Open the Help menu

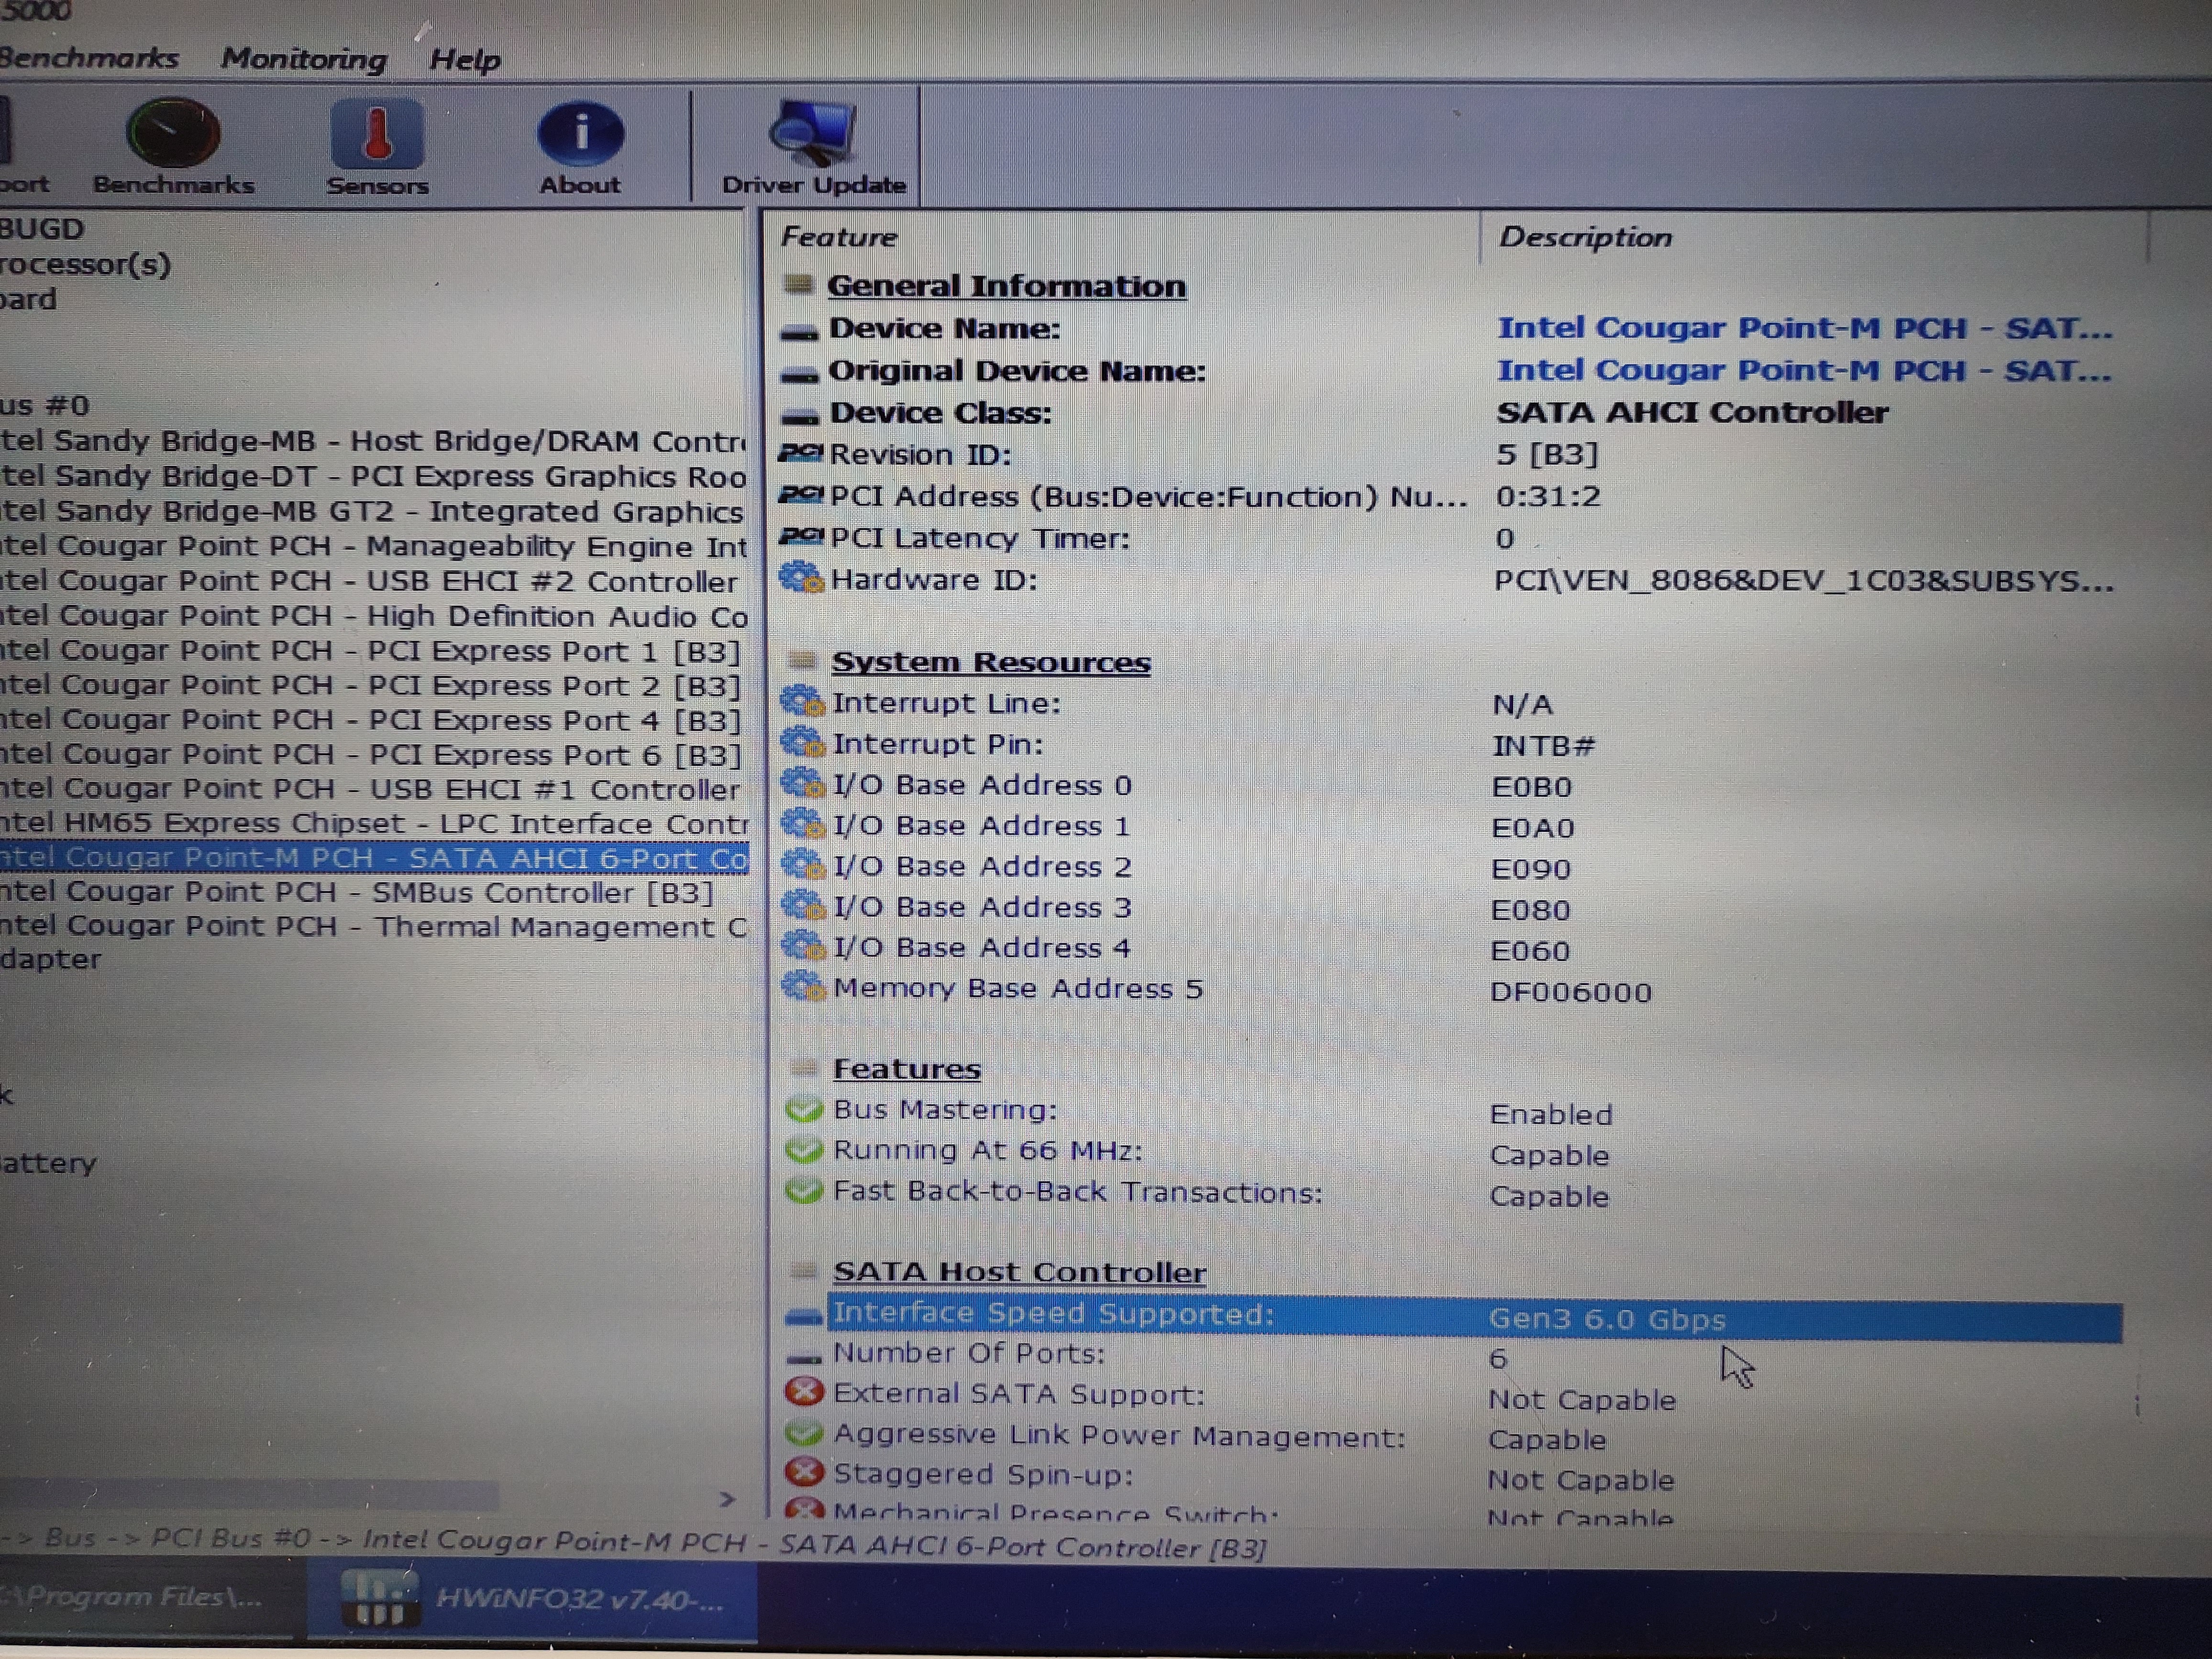464,60
